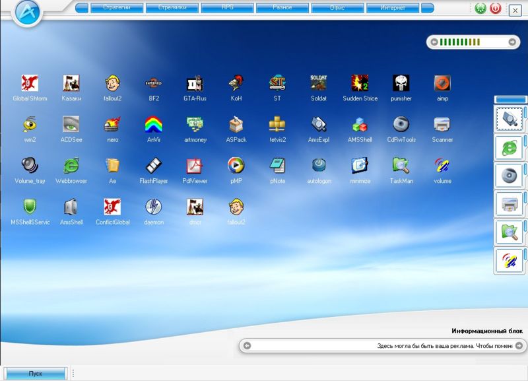
Task: Start the BF2 game shortcut
Action: click(x=154, y=83)
